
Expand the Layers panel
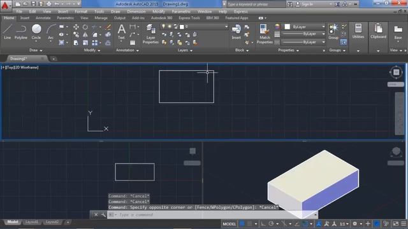click(185, 50)
